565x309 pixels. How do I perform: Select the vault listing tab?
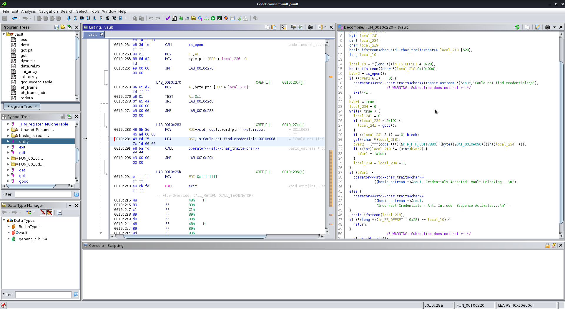tap(92, 34)
